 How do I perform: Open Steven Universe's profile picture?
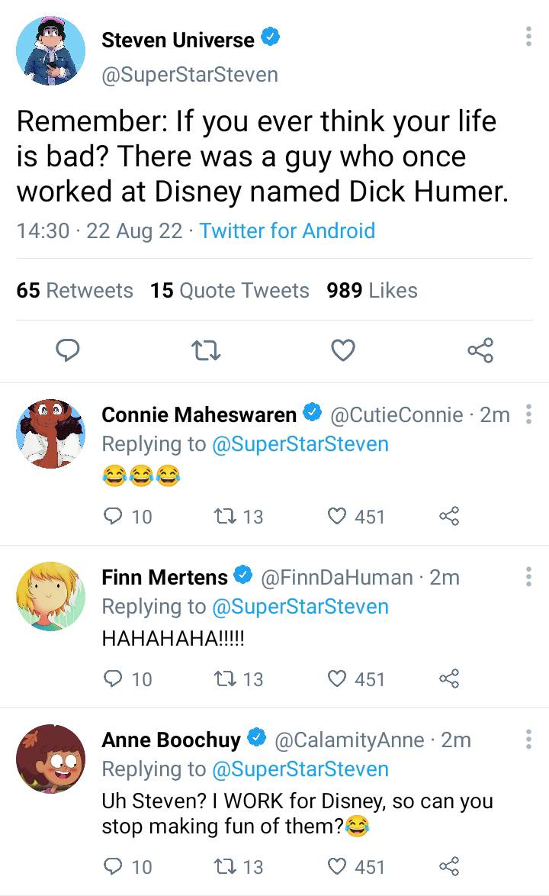(50, 50)
